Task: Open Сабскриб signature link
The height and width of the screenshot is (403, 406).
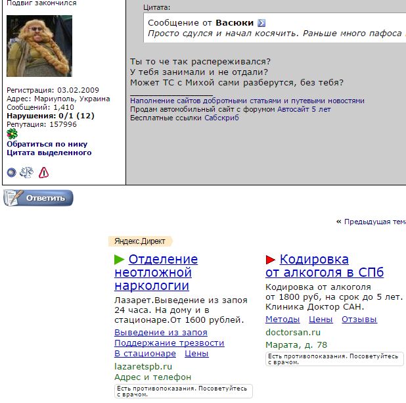Action: 221,118
